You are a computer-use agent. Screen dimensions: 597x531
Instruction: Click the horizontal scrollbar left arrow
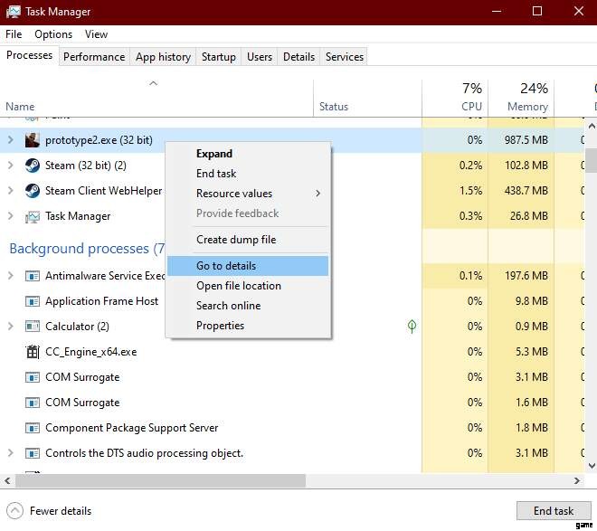pyautogui.click(x=7, y=480)
